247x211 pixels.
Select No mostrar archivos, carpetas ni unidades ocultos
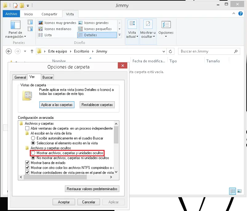point(33,158)
